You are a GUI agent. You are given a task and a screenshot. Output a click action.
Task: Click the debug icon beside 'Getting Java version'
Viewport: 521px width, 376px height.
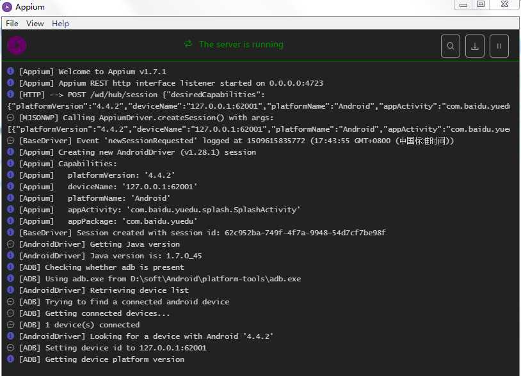coord(10,244)
